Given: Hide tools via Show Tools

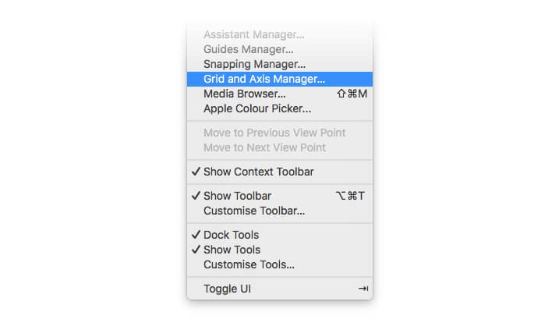Looking at the screenshot, I should [x=280, y=250].
